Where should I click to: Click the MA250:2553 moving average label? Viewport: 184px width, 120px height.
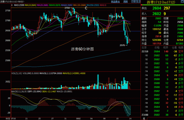pos(93,5)
